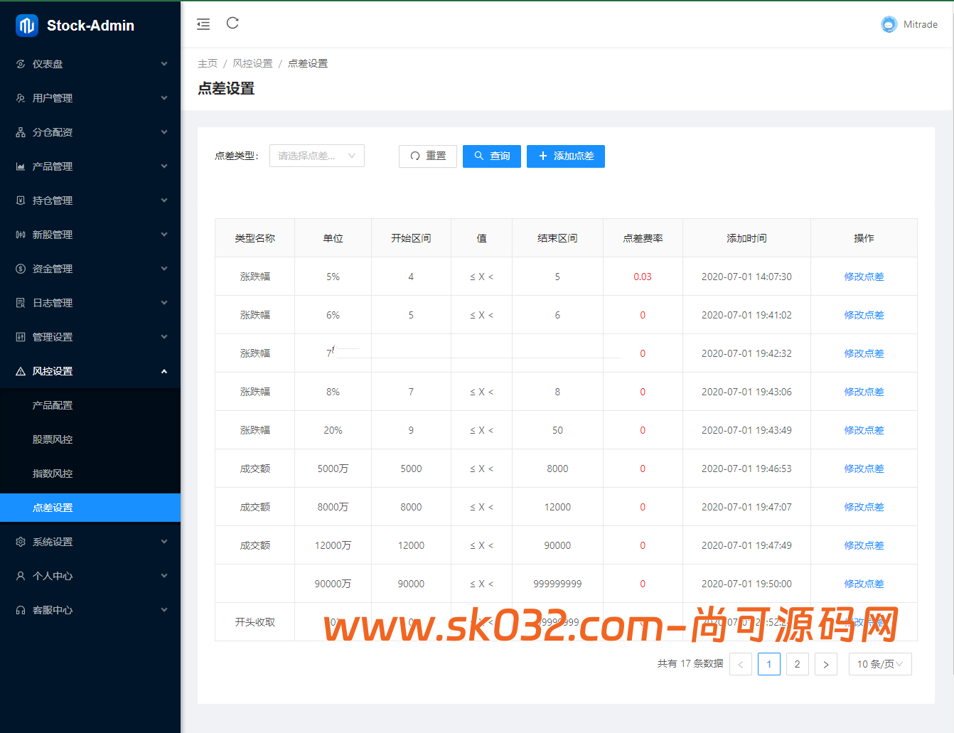The image size is (954, 733).
Task: Open the 资金管理 funds management icon
Action: 21,268
